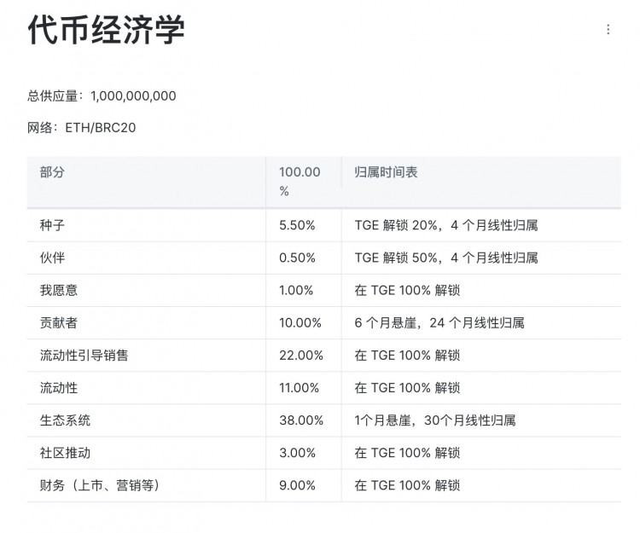Select the 0.50% cell

(x=297, y=258)
